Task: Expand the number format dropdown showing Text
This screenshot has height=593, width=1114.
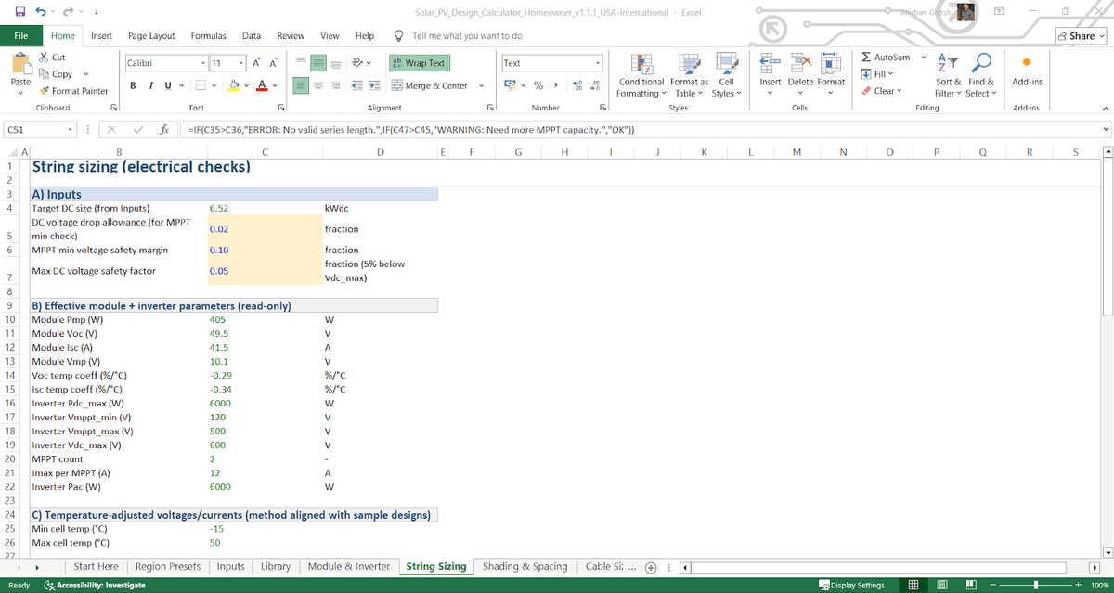Action: 599,63
